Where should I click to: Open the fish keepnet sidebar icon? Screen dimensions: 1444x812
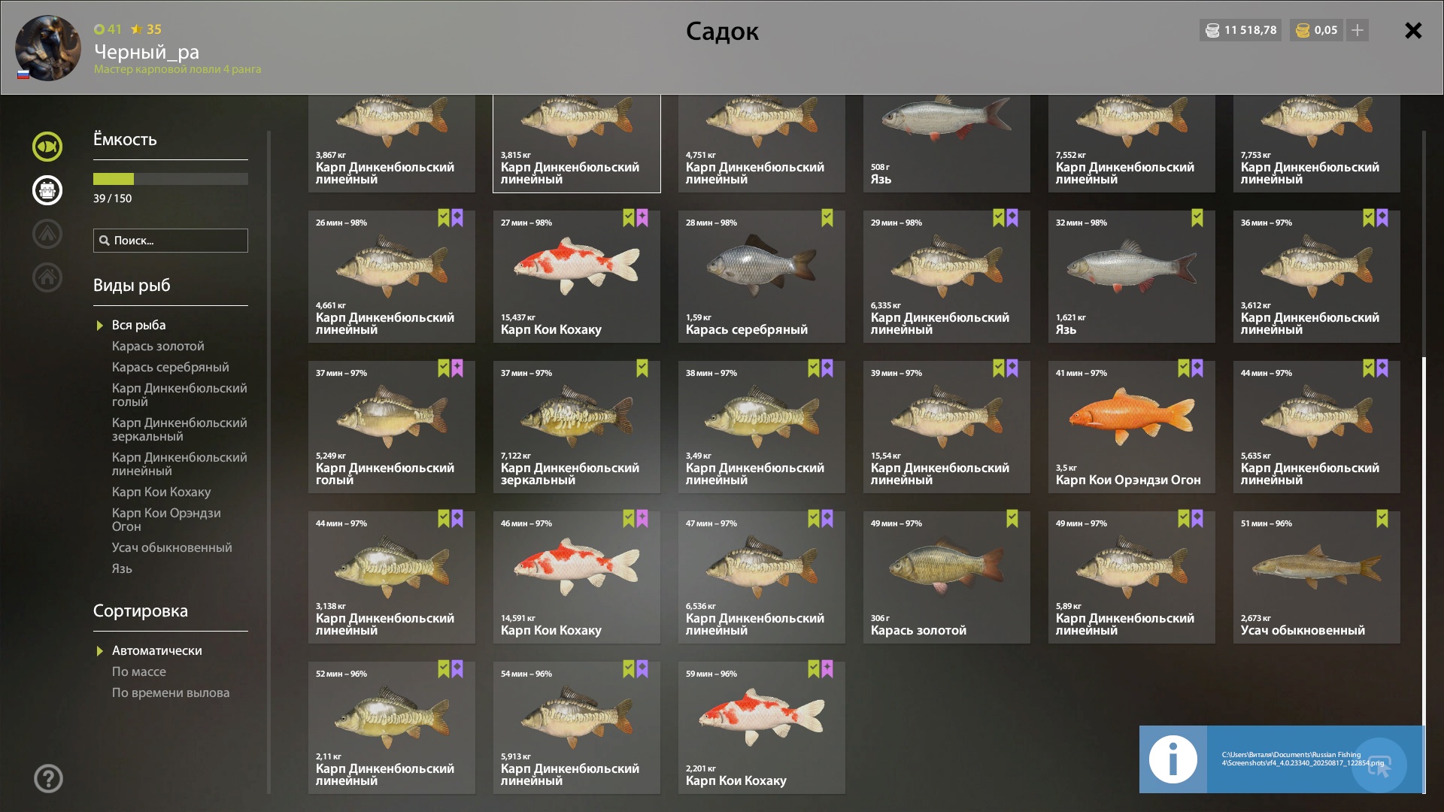[x=47, y=147]
